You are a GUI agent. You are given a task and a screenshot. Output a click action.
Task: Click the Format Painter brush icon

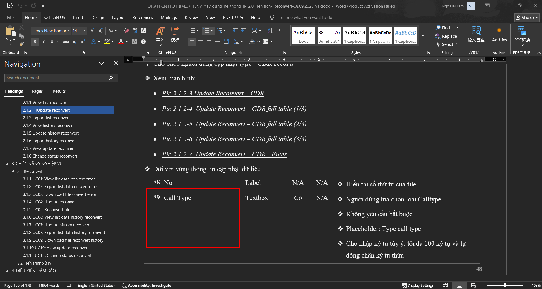(x=21, y=44)
